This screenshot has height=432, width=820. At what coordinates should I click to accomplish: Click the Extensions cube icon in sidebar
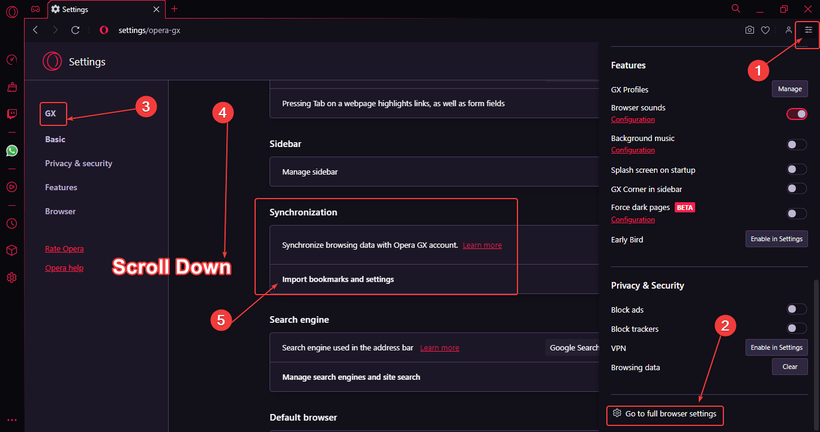12,250
